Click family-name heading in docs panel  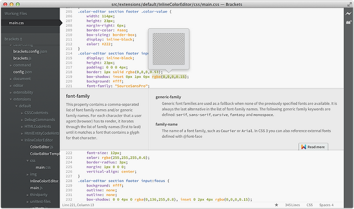(166, 124)
